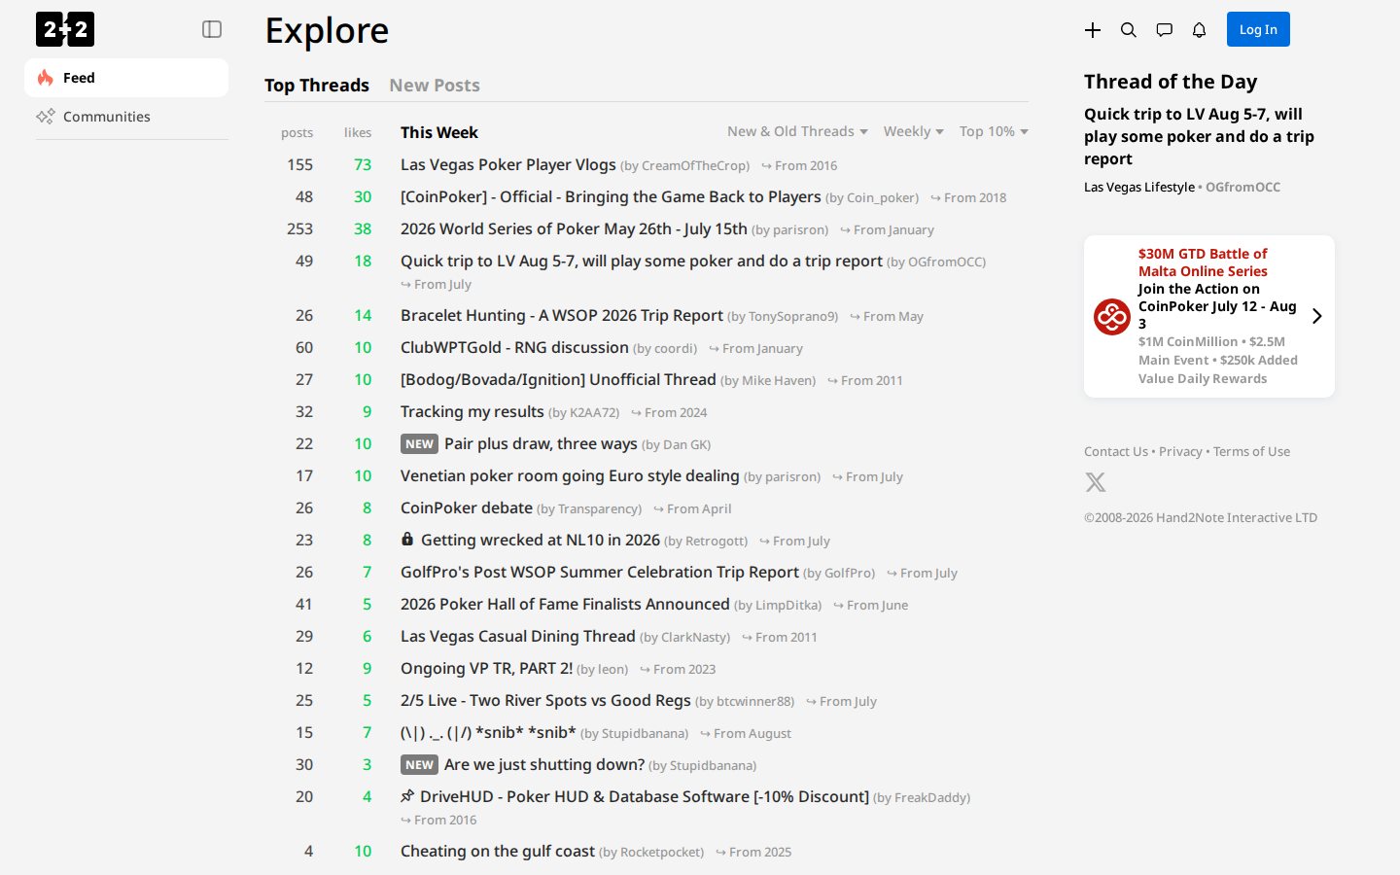The image size is (1400, 875).
Task: Open CoinPoker Official Bringing the Game Back thread
Action: click(611, 196)
